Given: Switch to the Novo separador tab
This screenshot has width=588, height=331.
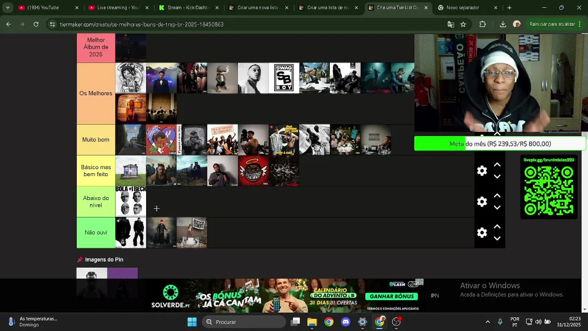Looking at the screenshot, I should 468,8.
